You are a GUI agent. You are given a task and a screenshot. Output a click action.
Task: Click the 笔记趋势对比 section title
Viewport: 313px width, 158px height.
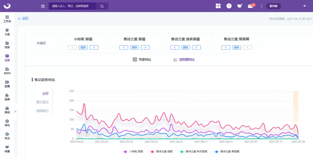tap(45, 80)
